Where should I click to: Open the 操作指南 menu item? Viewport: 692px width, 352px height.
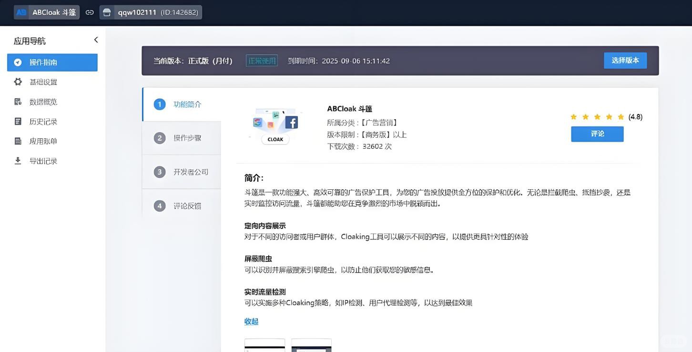[x=52, y=62]
